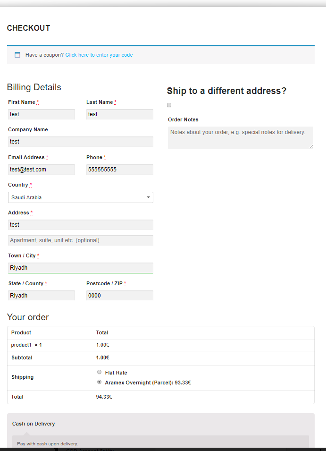This screenshot has height=451, width=326.
Task: Focus the Company Name field
Action: pos(80,142)
